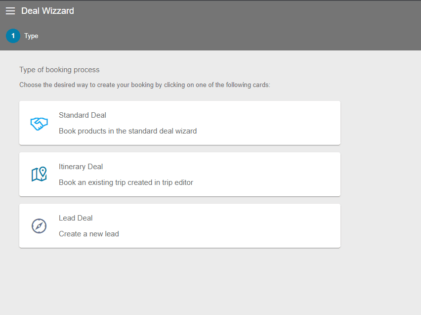Click the map pin icon for Itinerary Deal
The image size is (421, 315).
(x=39, y=174)
